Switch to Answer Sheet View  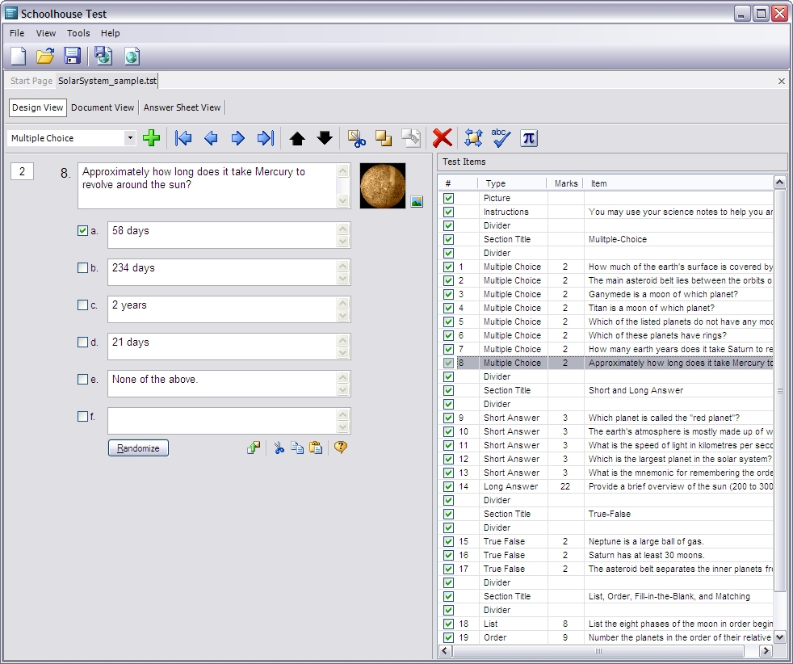(x=182, y=107)
